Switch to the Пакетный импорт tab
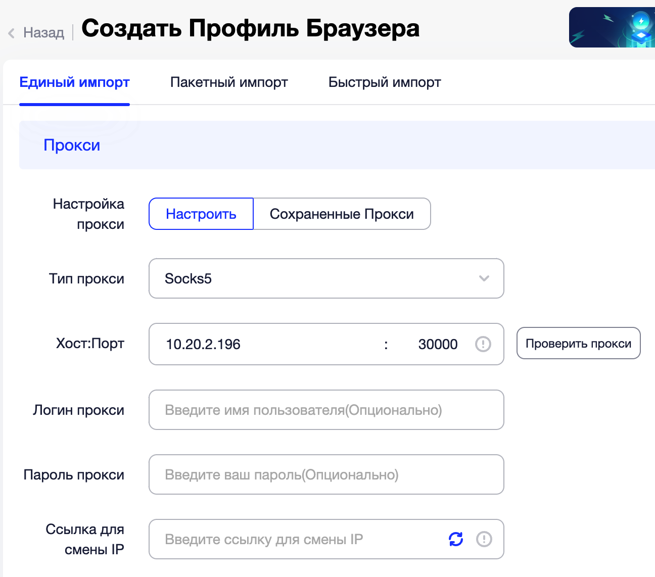The image size is (655, 577). coord(229,82)
